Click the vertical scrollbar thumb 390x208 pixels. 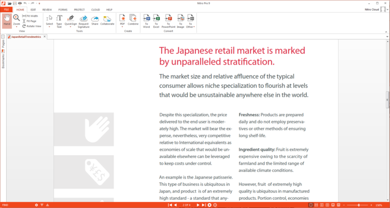pos(387,100)
